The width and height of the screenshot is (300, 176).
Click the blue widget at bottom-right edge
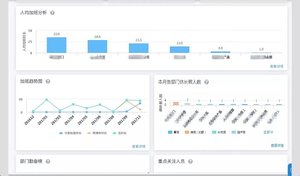tap(290, 170)
